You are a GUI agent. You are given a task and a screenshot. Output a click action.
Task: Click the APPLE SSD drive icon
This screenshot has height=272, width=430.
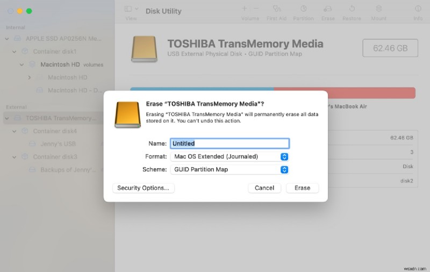[x=18, y=39]
